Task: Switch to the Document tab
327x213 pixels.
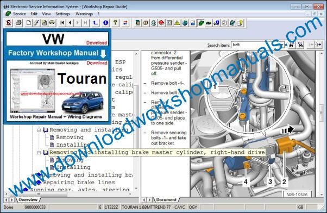Action: click(x=166, y=199)
